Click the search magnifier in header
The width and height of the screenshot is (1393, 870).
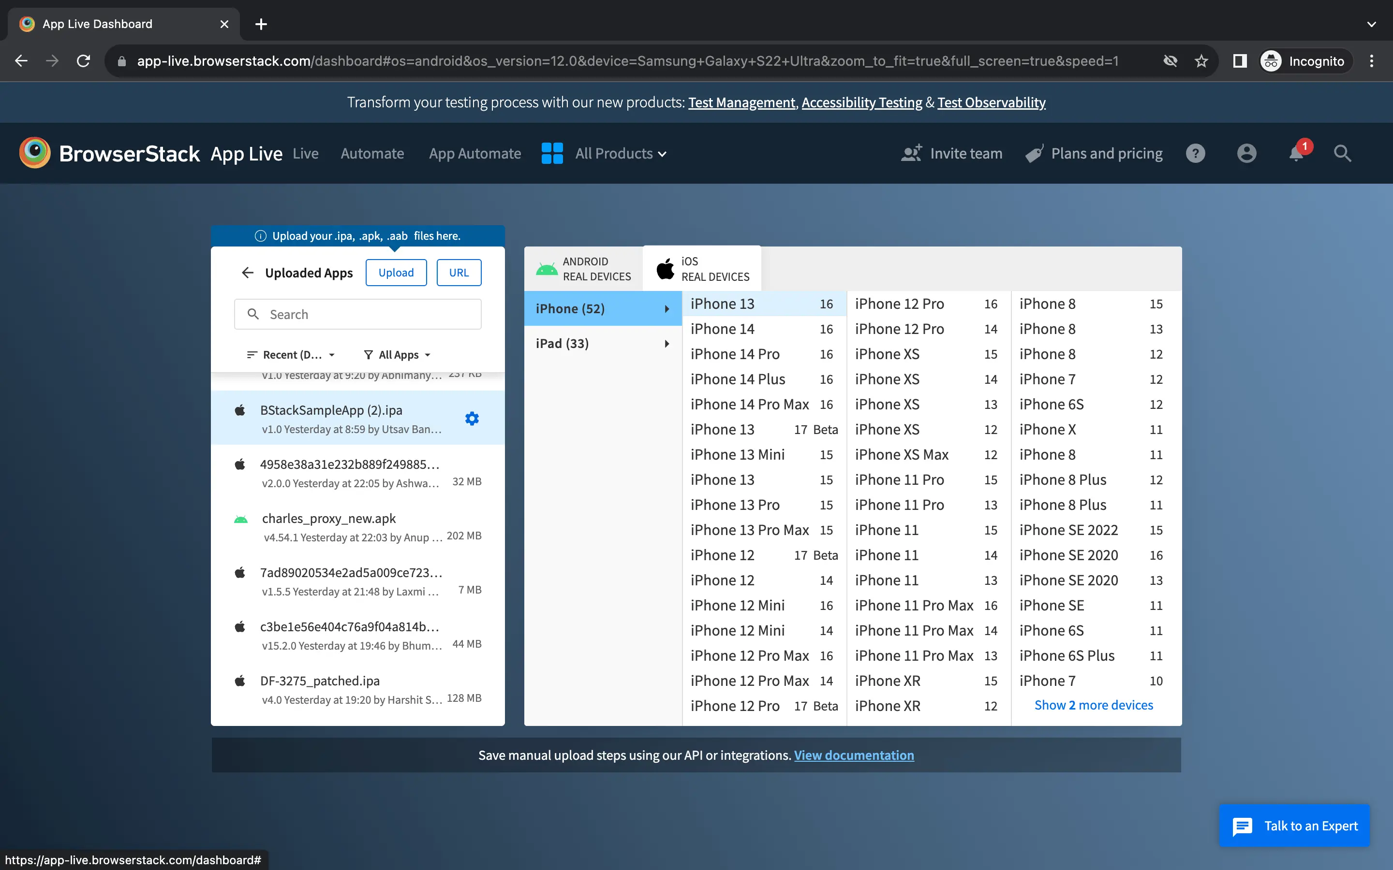tap(1342, 154)
